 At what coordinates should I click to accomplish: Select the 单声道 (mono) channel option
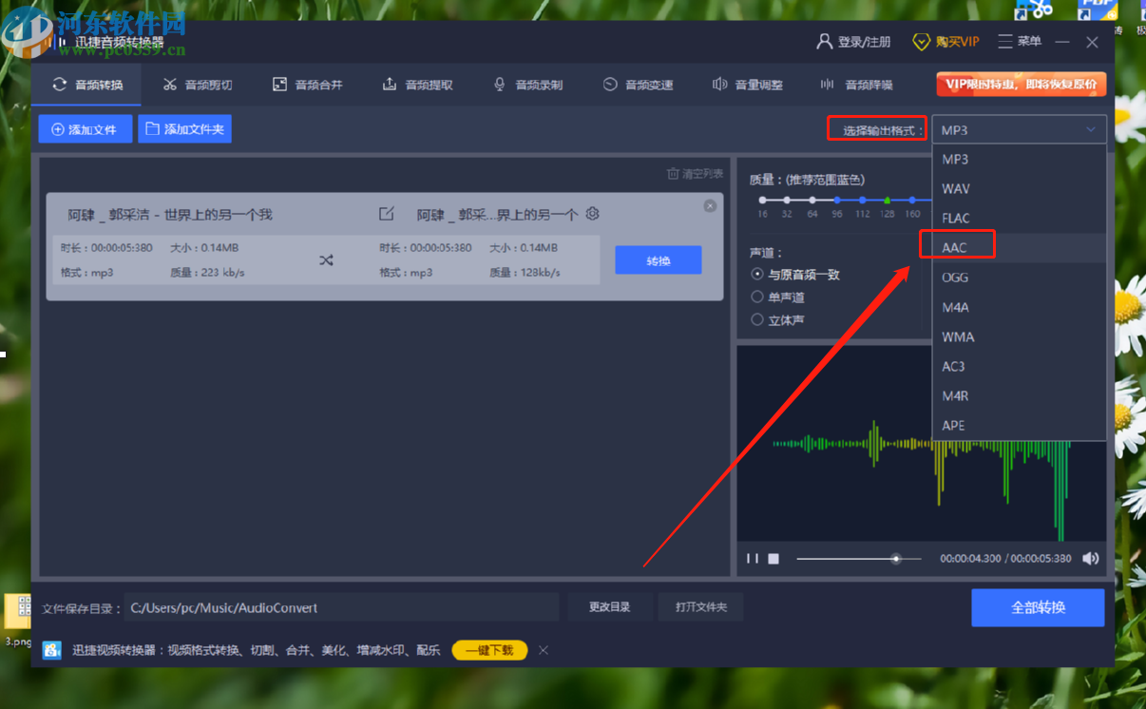click(757, 297)
